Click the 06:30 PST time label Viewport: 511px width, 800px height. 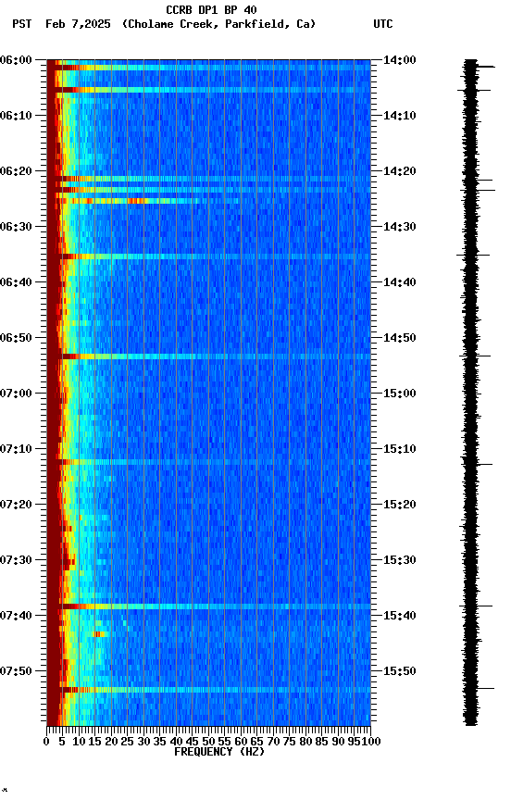[16, 227]
